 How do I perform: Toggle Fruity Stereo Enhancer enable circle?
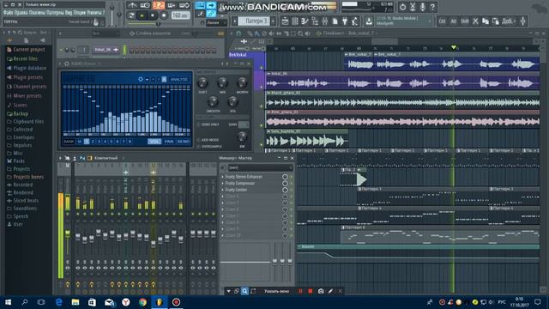coord(285,177)
